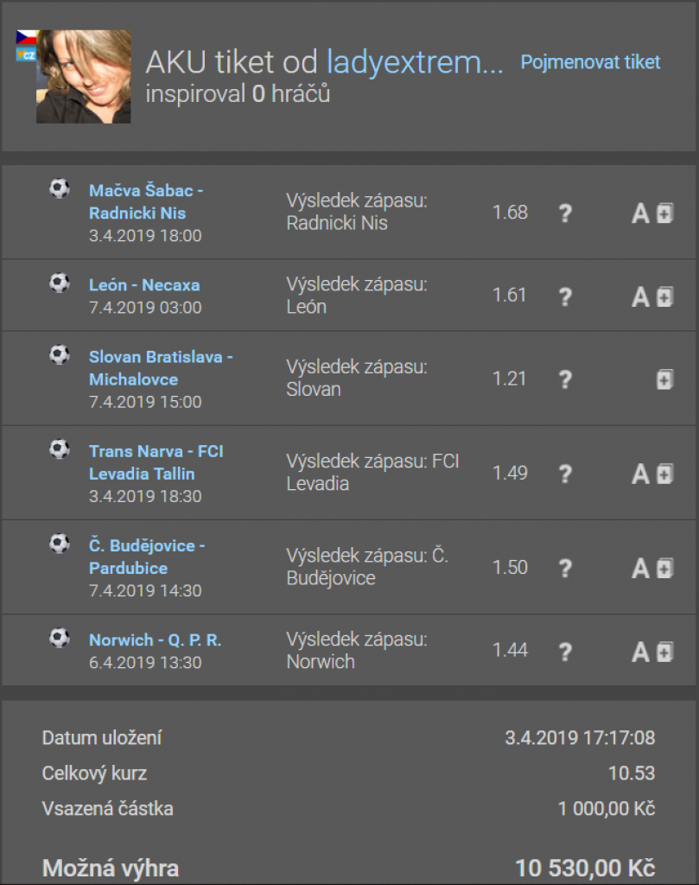This screenshot has height=885, width=699.
Task: Click the A icon in the Norwich row
Action: pyautogui.click(x=640, y=652)
